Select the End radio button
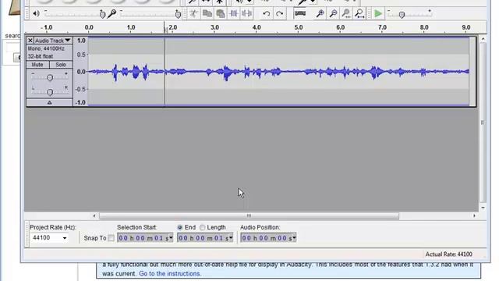Viewport: 499px width, 281px height. coord(180,227)
